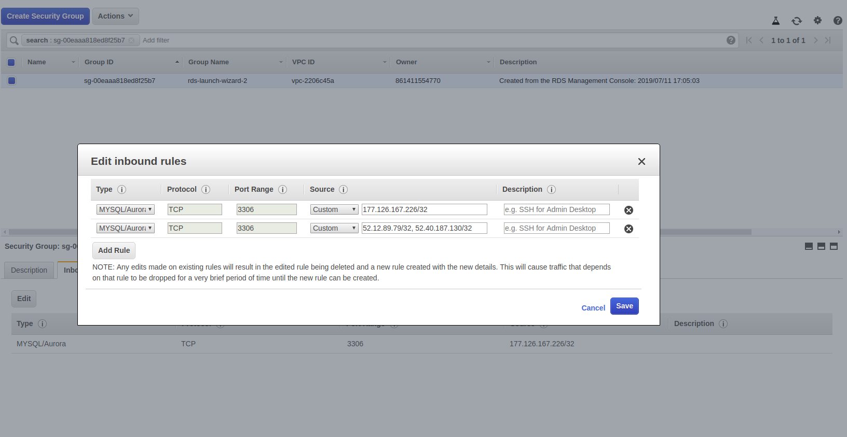Select group ID sg-00eaaa818ed8f25b7 cell

click(x=119, y=81)
